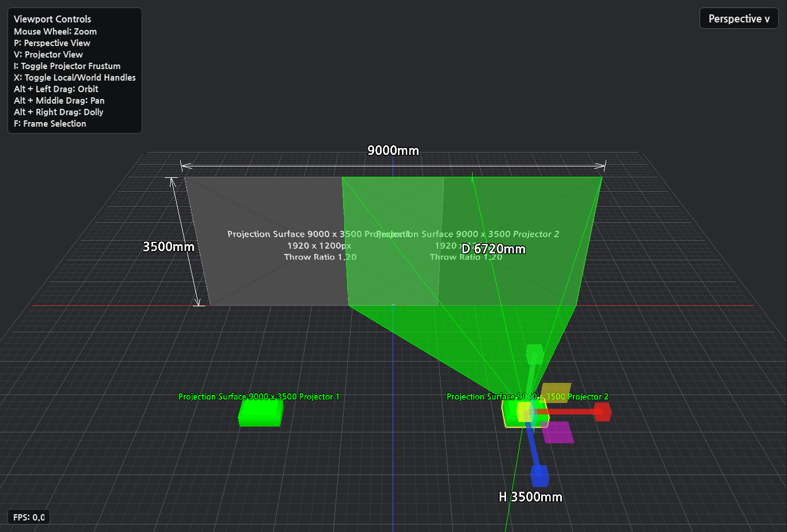Click the 9000mm width dimension label

(x=393, y=151)
